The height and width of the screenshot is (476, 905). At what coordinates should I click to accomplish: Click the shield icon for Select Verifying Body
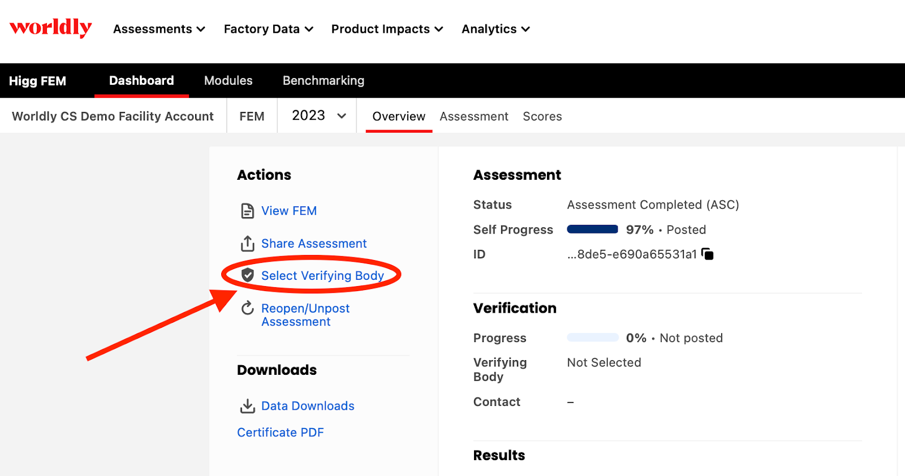pyautogui.click(x=248, y=275)
